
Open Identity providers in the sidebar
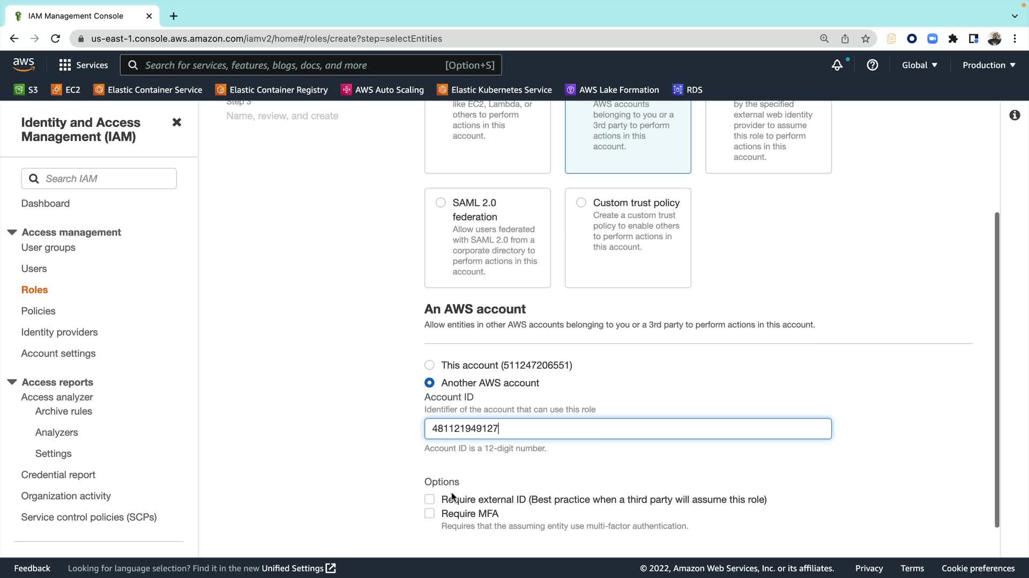click(59, 332)
